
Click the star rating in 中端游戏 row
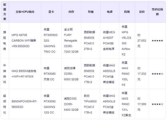[x=157, y=74]
